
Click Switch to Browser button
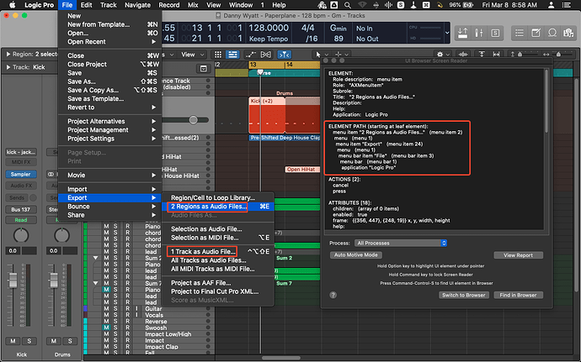(464, 295)
